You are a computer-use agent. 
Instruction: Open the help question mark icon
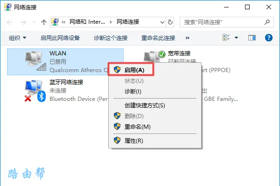click(268, 38)
